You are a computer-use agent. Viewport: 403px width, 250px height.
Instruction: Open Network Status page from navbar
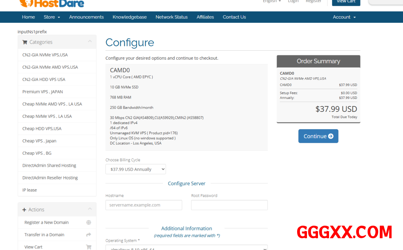tap(171, 17)
